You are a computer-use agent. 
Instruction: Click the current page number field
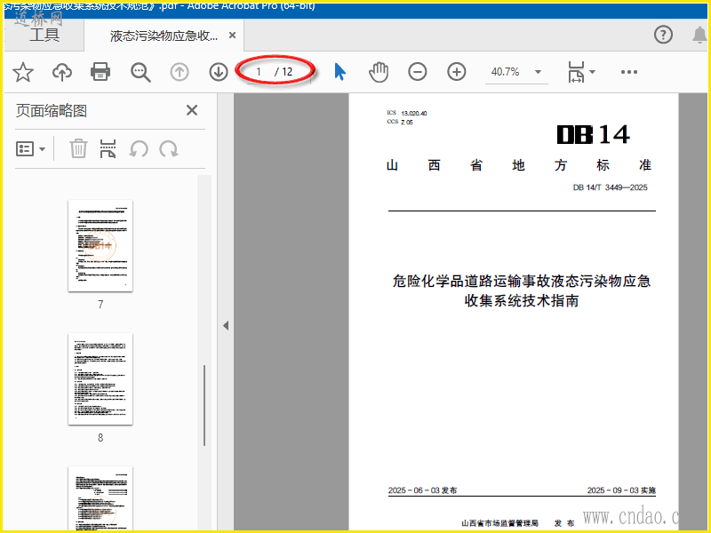click(259, 72)
